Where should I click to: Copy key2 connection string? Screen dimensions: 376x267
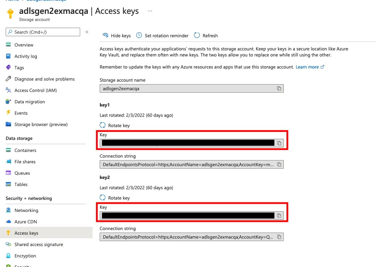(x=280, y=236)
